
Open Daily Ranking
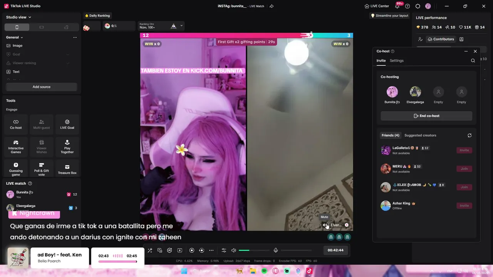point(97,16)
